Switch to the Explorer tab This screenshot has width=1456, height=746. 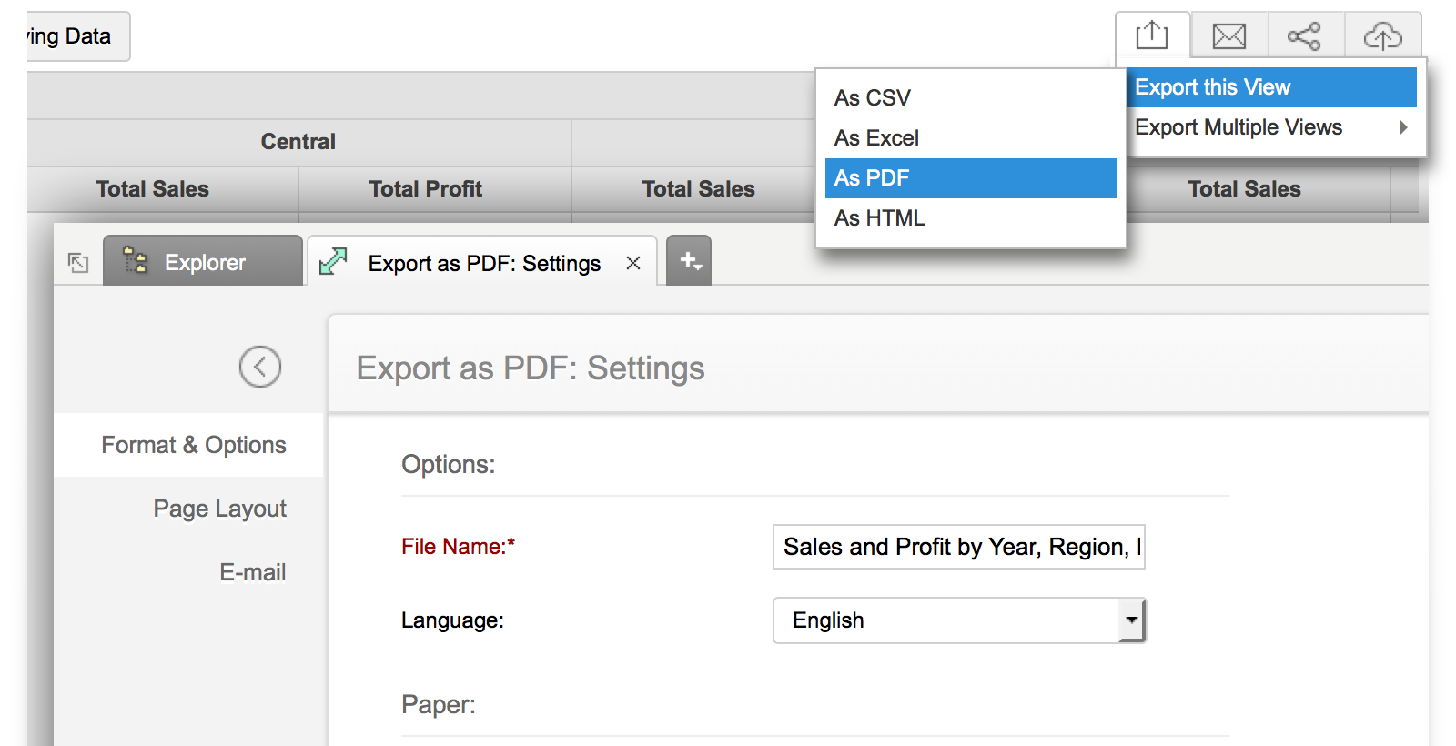click(x=203, y=262)
